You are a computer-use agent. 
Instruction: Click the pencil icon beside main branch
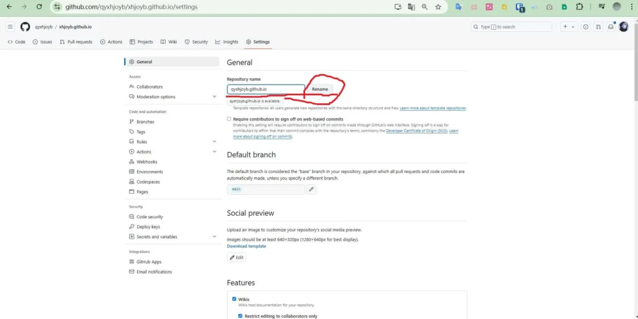point(311,189)
